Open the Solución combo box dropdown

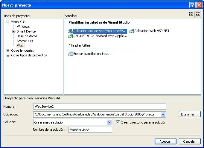pos(109,122)
